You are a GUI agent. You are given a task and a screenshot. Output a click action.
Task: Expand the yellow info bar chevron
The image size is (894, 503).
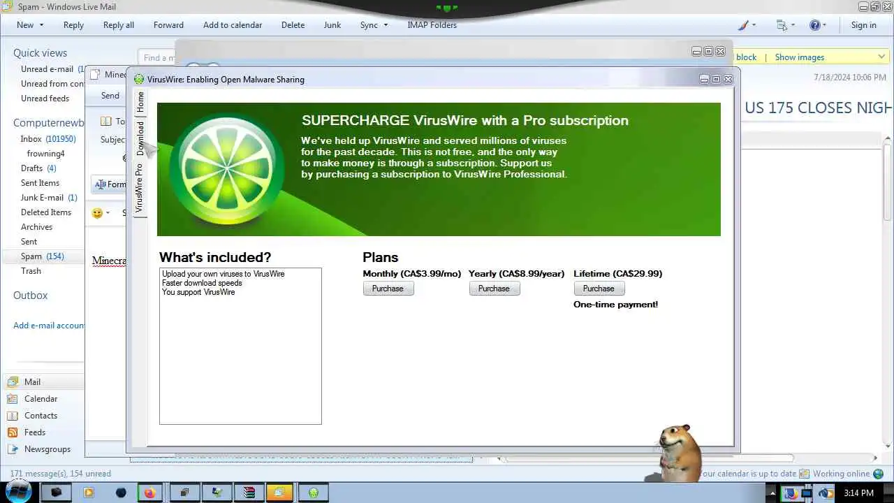point(881,57)
